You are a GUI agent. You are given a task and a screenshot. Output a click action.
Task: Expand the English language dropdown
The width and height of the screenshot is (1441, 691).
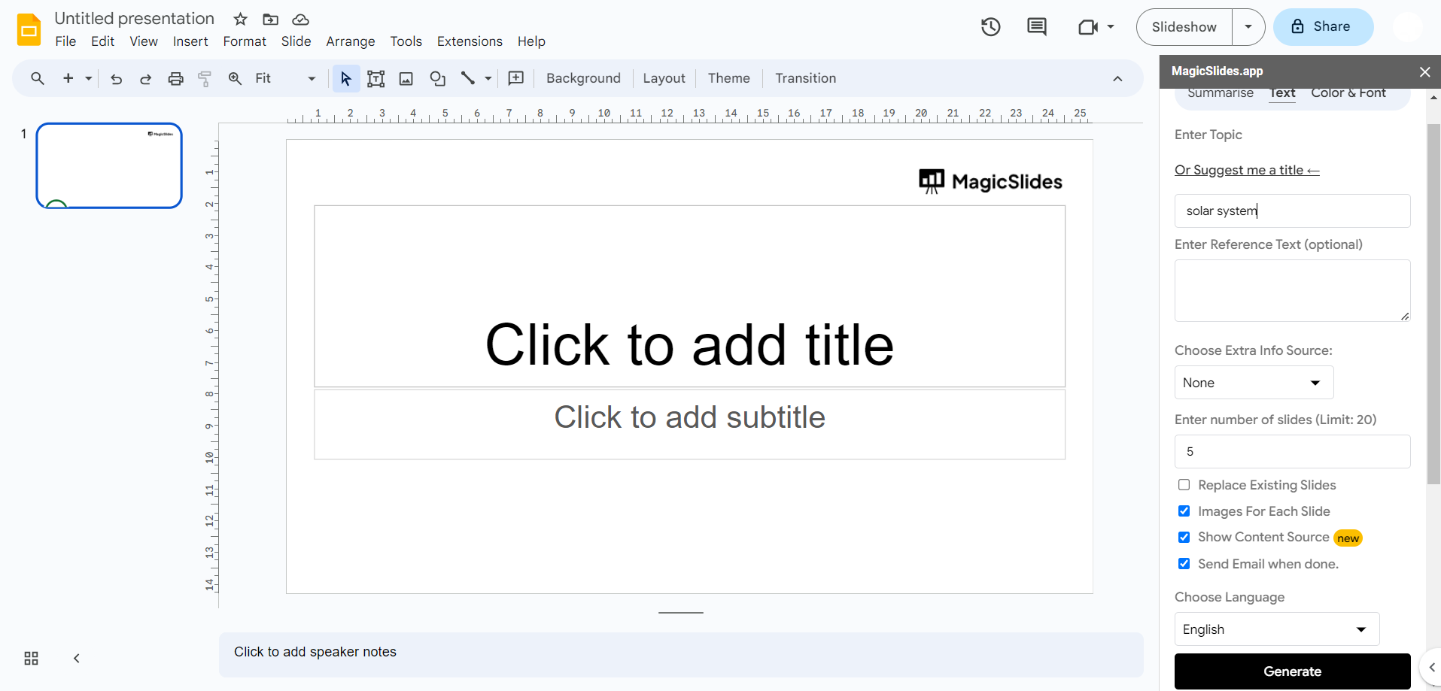[x=1276, y=629]
